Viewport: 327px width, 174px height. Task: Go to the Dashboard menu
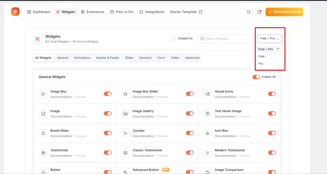coord(39,12)
